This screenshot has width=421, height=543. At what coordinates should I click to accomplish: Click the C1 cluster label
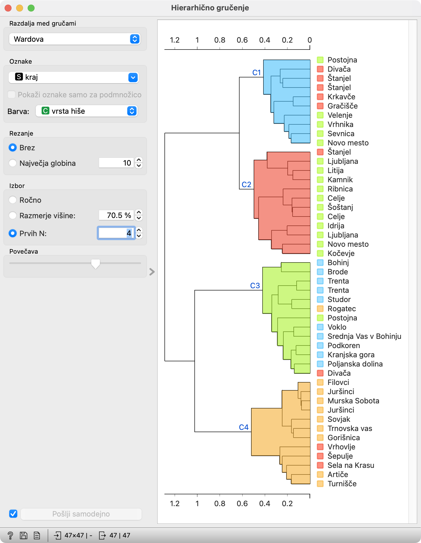257,73
